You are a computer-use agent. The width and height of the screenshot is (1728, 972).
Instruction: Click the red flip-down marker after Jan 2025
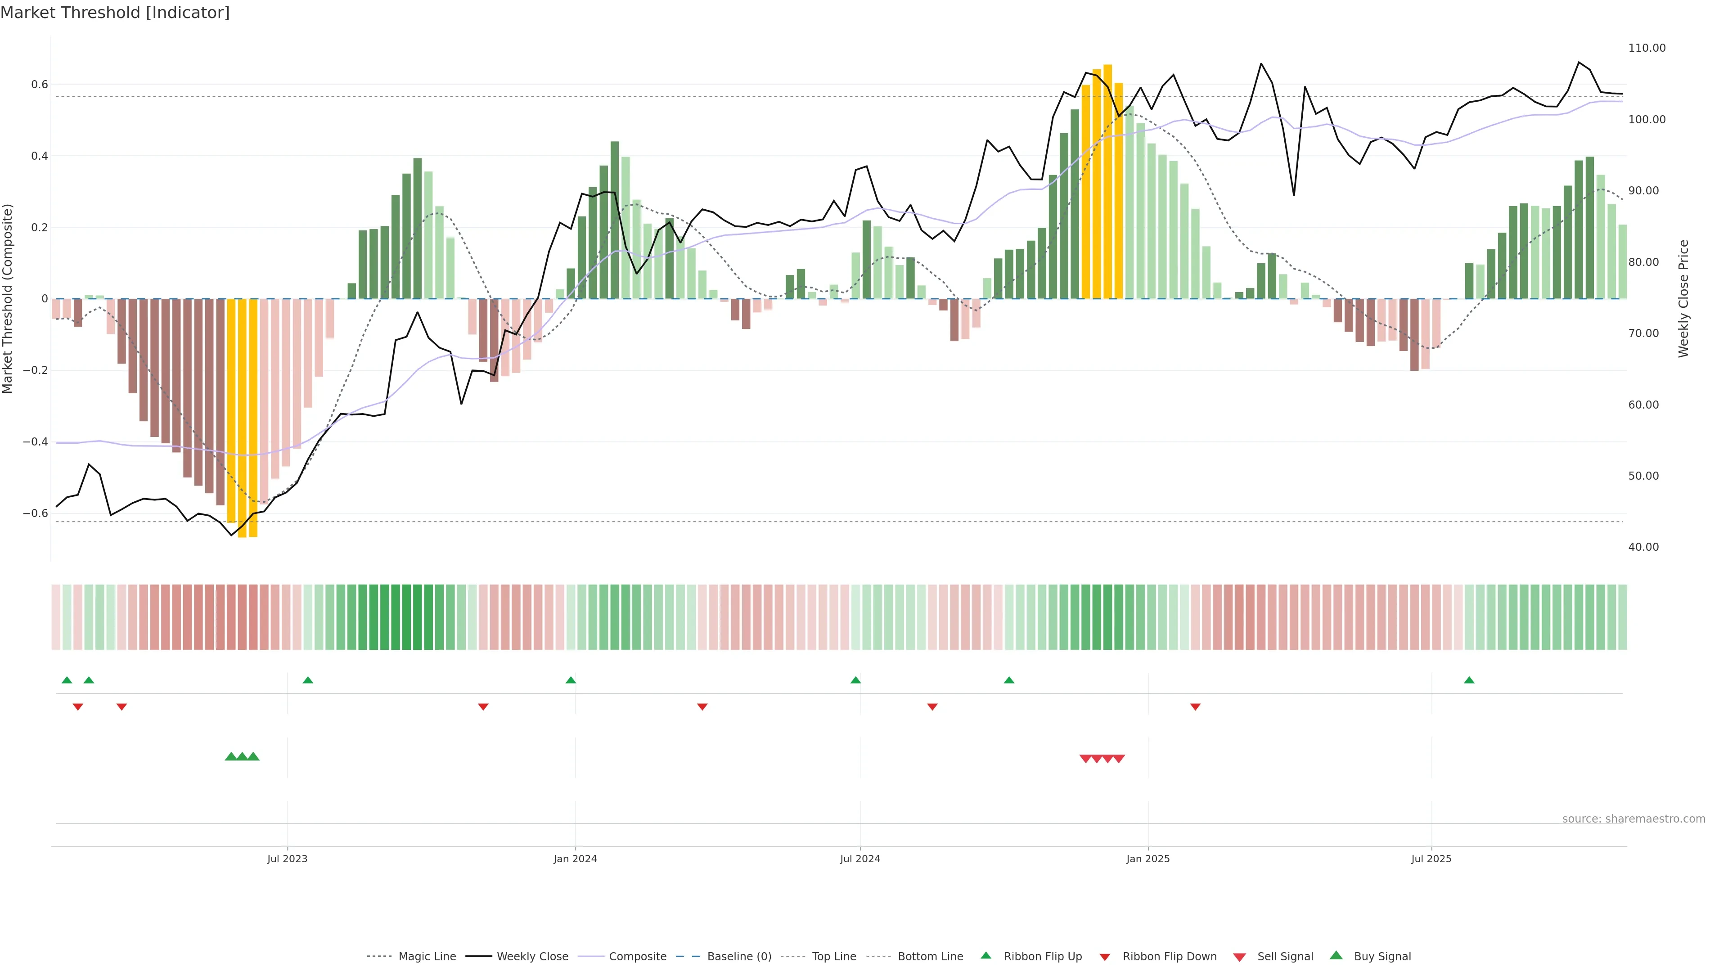click(1195, 706)
